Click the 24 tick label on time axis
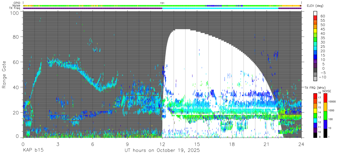Viewport: 339px width, 156px height. click(x=301, y=144)
